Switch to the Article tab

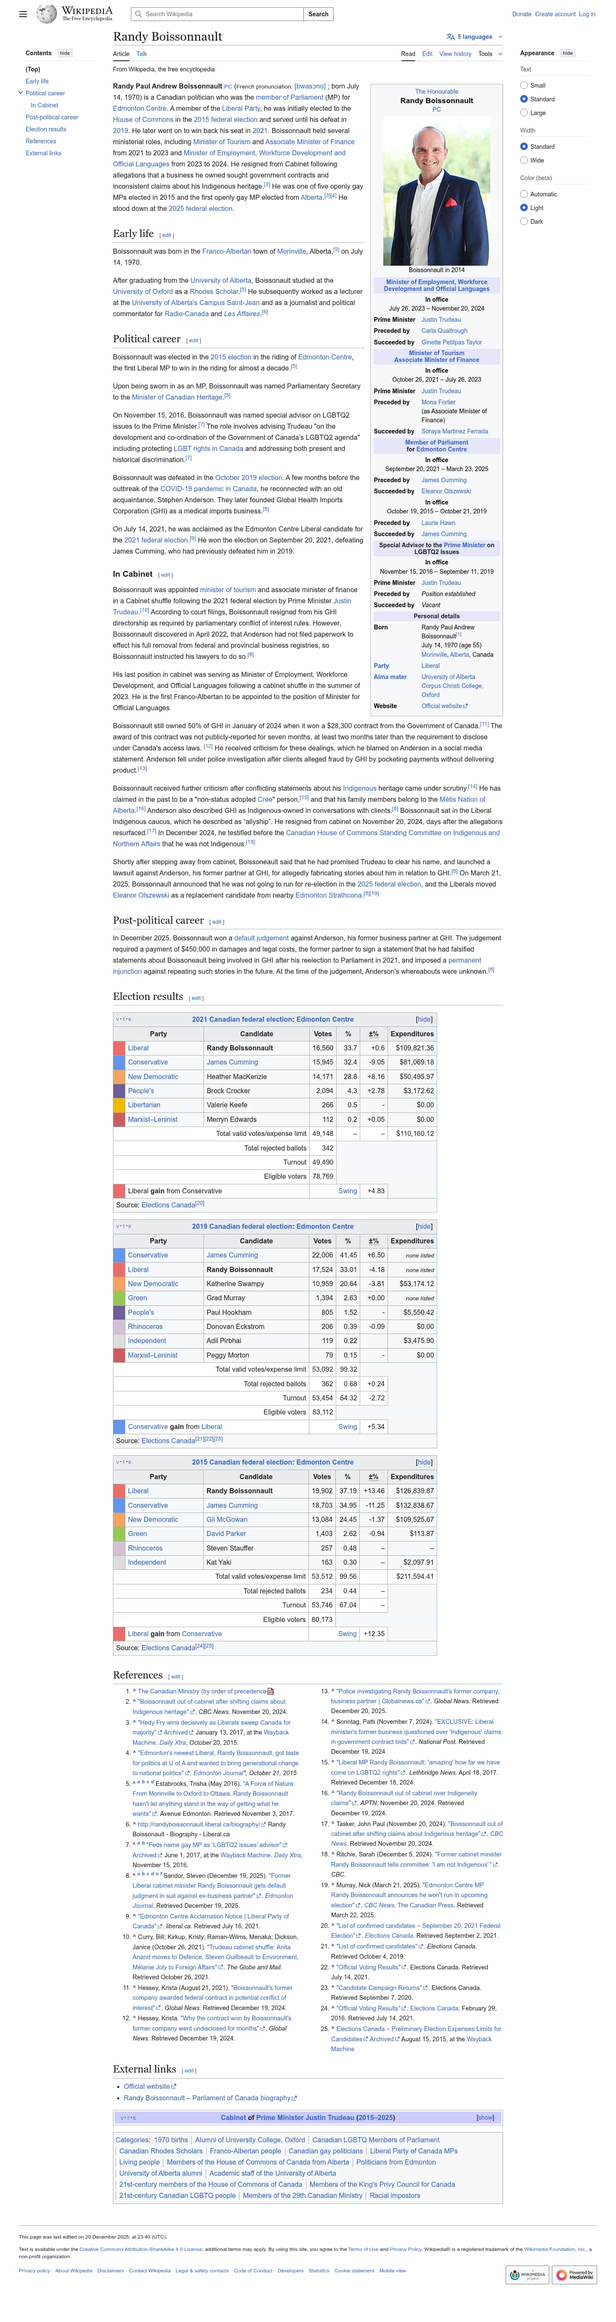click(x=121, y=54)
